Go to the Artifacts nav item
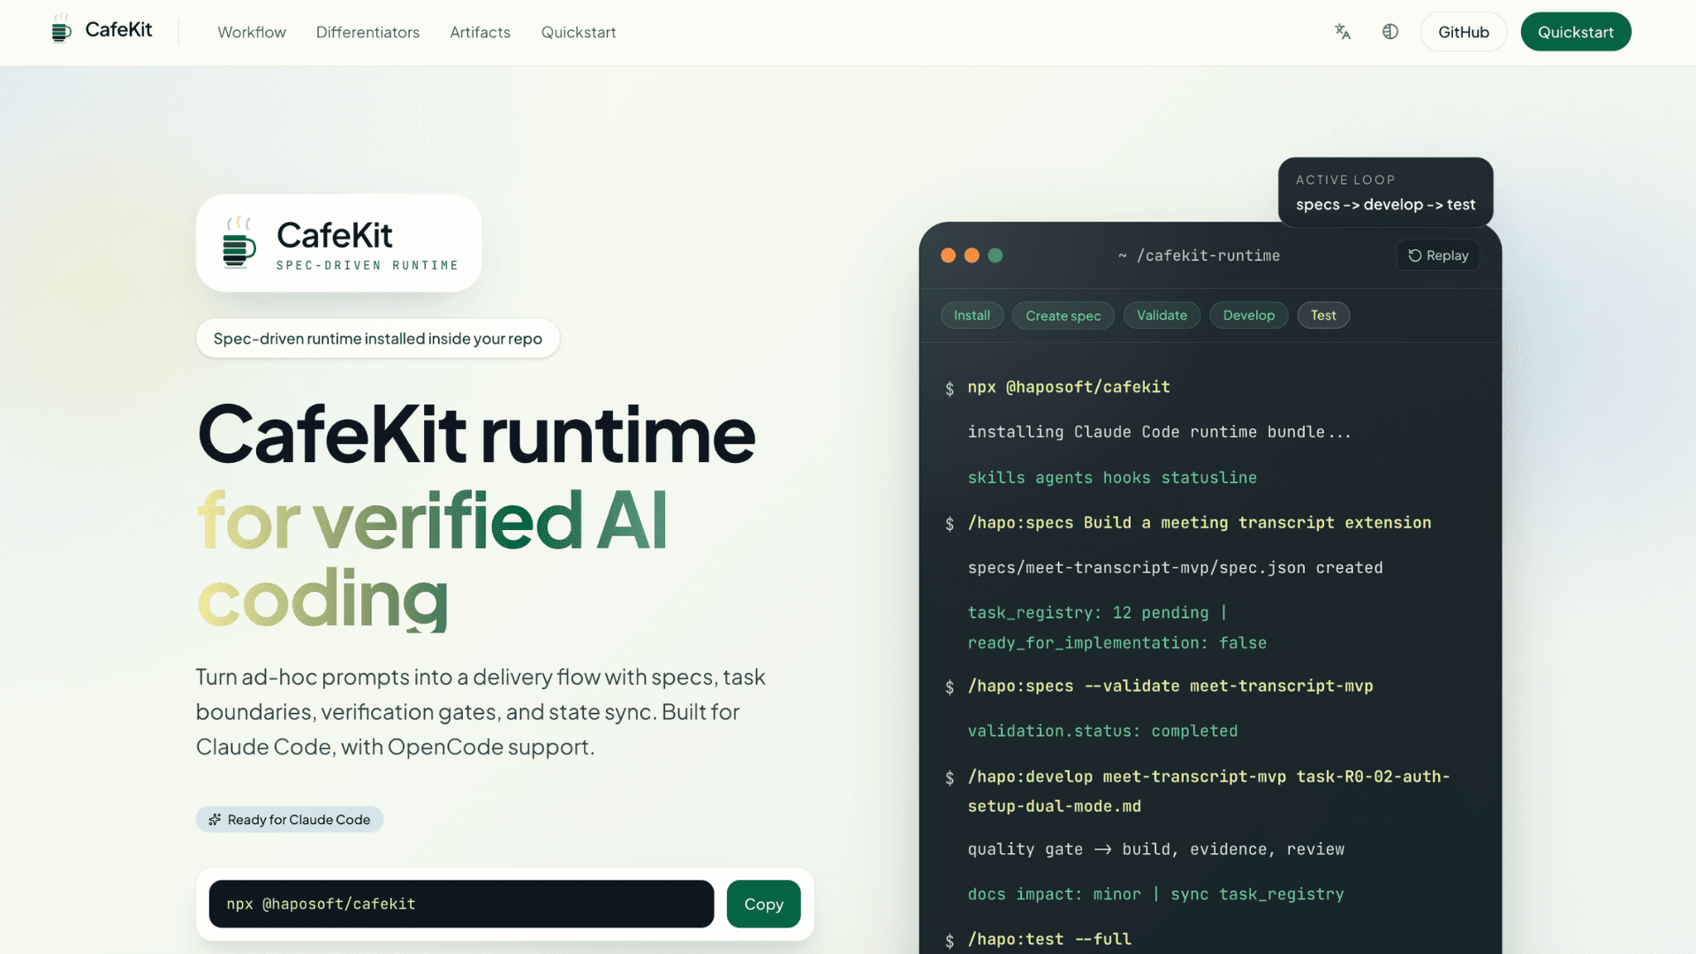This screenshot has width=1696, height=954. (x=480, y=32)
